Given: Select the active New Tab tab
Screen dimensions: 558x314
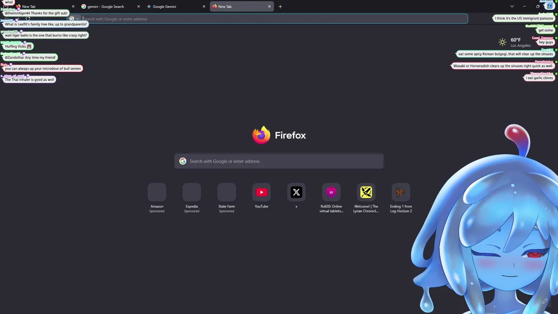Looking at the screenshot, I should 242,7.
